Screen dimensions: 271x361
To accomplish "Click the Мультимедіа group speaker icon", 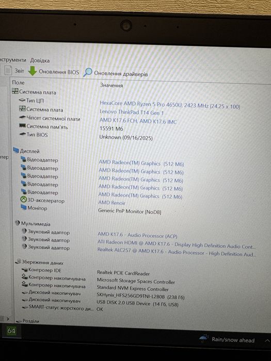I will pyautogui.click(x=18, y=223).
